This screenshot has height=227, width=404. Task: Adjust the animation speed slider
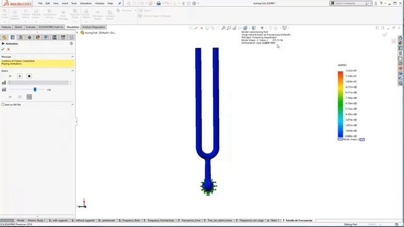click(35, 90)
